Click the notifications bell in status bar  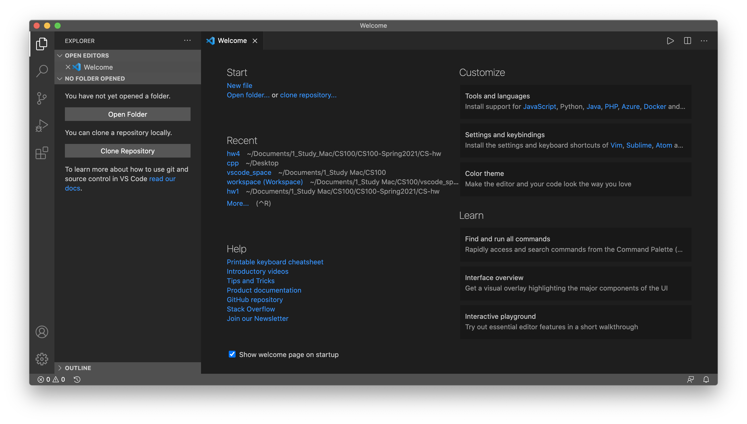click(706, 380)
